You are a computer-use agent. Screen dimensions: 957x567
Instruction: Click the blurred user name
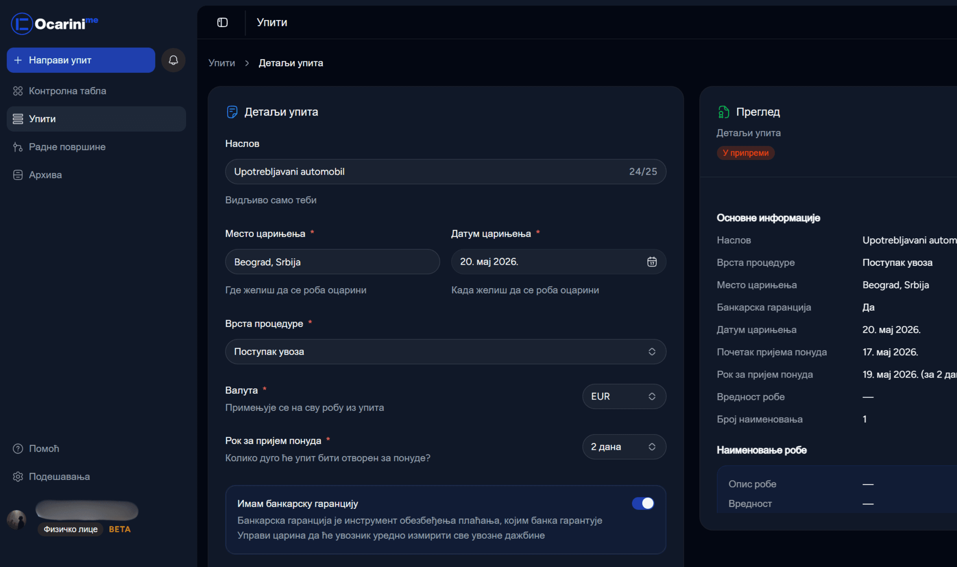coord(87,510)
